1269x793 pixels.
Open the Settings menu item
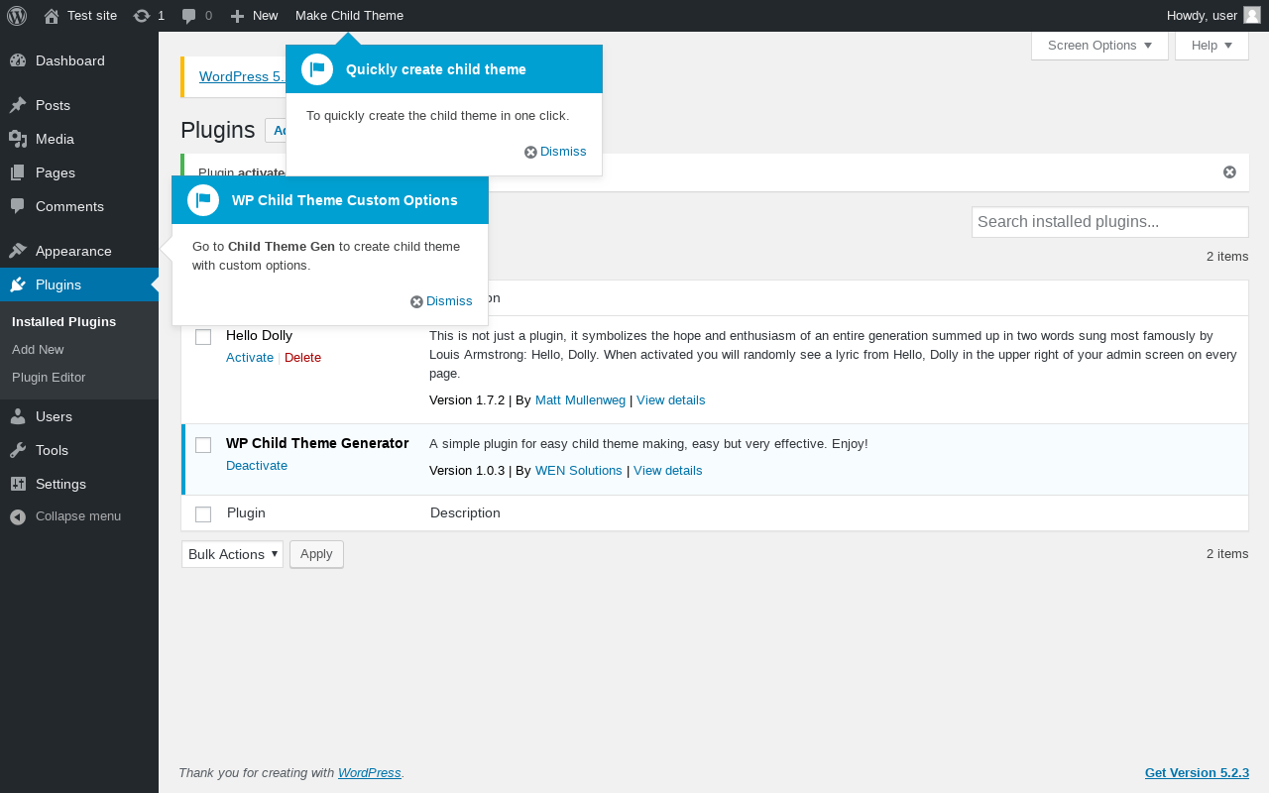[x=79, y=484]
